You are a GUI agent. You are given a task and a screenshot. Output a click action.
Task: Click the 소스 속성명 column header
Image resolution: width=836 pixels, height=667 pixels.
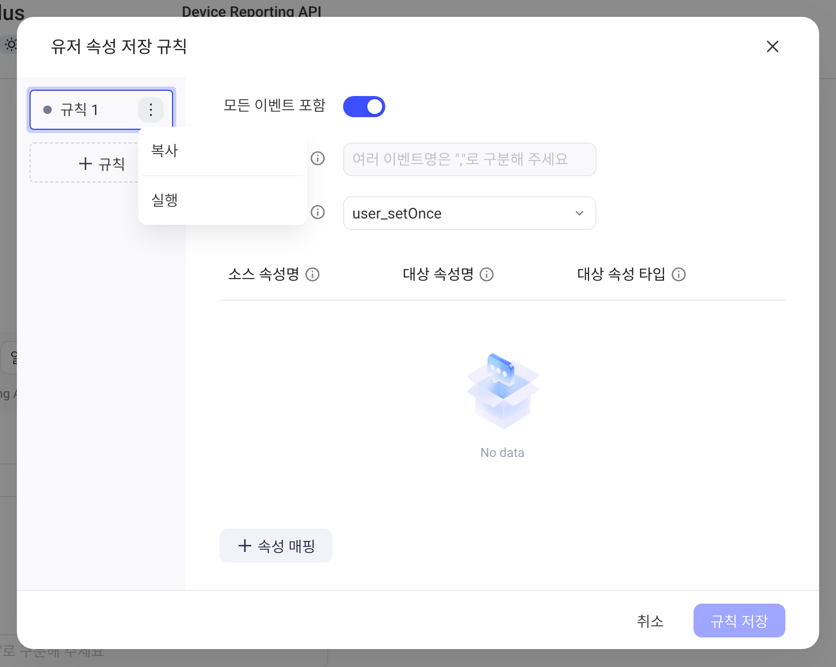coord(264,274)
